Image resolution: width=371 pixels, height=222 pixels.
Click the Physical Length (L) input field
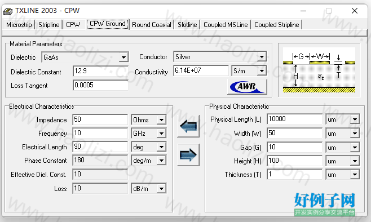294,119
